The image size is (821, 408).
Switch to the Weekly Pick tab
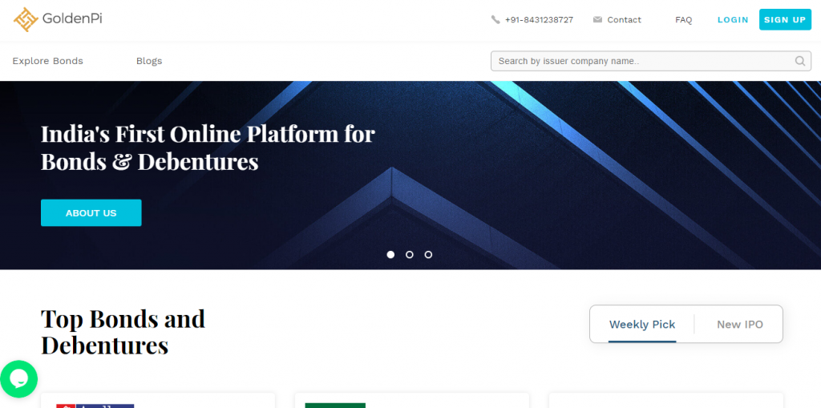click(642, 325)
